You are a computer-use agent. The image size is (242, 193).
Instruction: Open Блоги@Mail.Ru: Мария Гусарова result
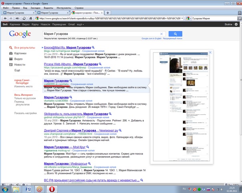67,48
